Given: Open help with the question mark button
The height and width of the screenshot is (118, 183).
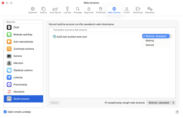Looking at the screenshot, I should (x=177, y=112).
